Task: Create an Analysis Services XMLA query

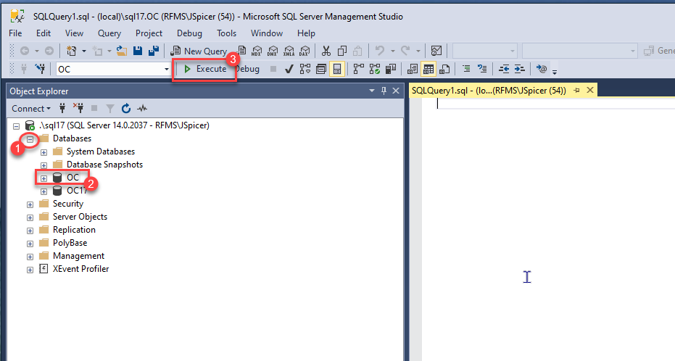Action: coord(289,51)
